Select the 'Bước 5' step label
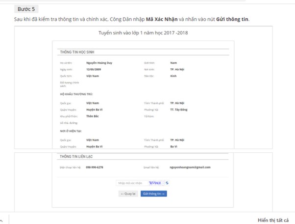Screen dimensions: 295x224 coord(26,9)
